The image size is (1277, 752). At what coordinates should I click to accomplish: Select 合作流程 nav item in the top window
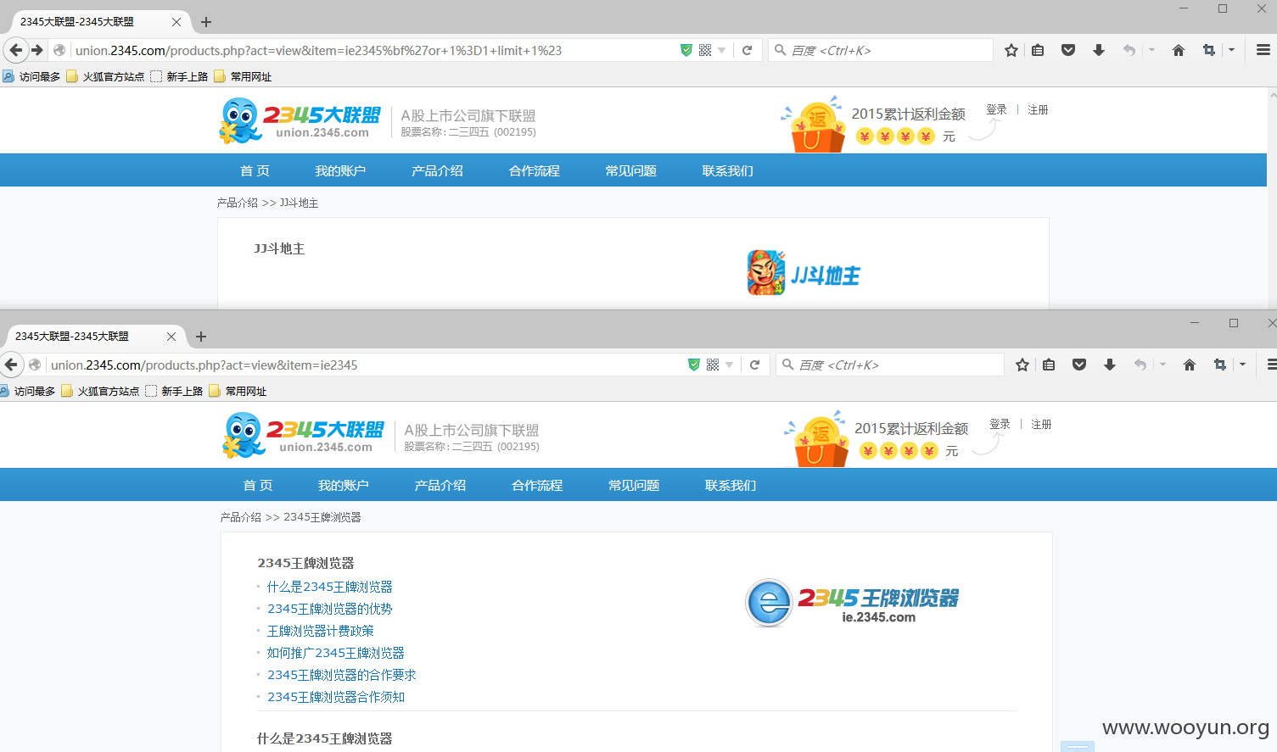tap(534, 170)
